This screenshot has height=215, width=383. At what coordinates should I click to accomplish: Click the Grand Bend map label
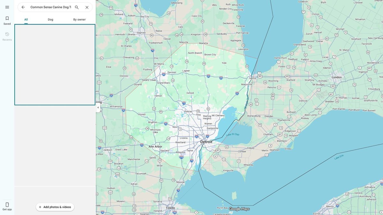[x=300, y=45]
